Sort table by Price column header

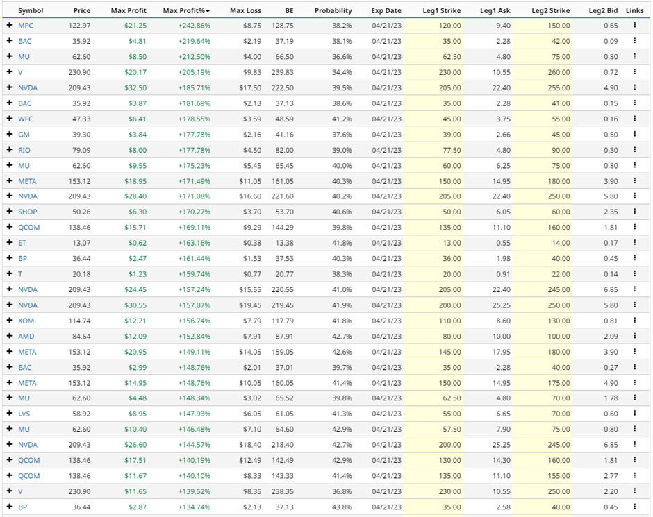click(x=82, y=11)
